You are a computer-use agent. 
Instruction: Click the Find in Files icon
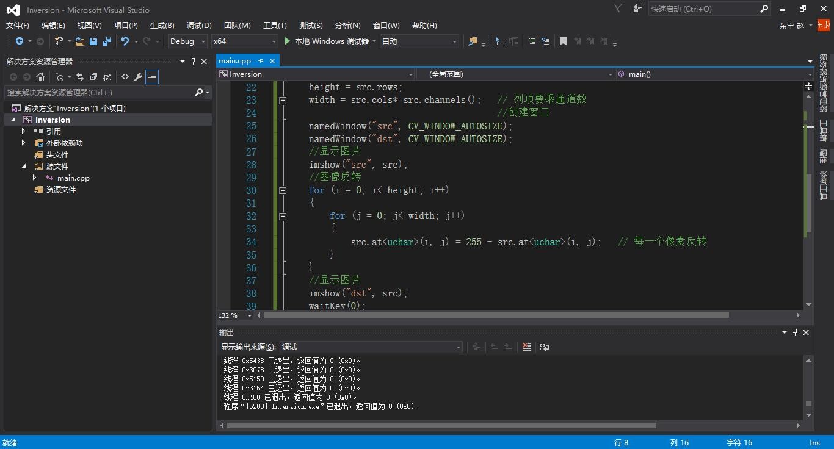click(473, 41)
